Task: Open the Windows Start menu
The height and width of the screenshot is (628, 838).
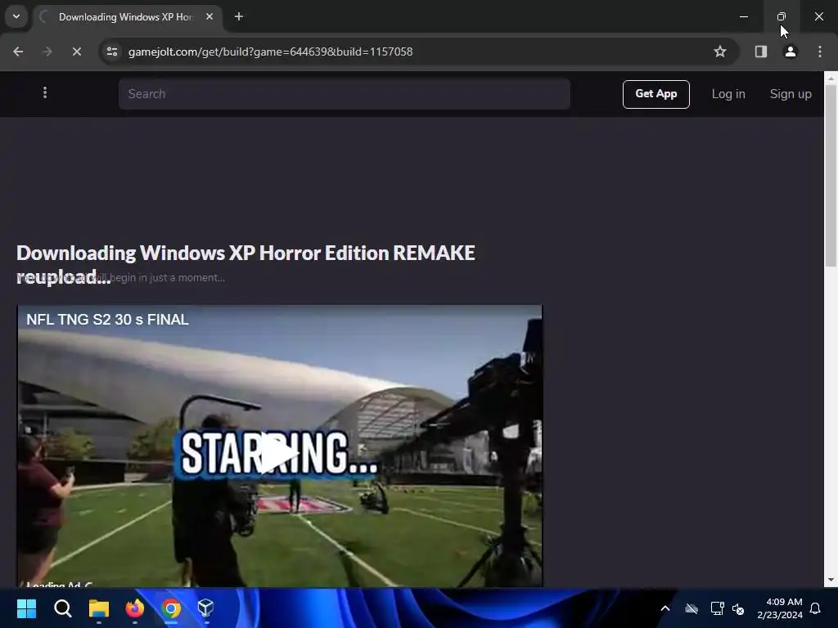Action: (x=27, y=608)
